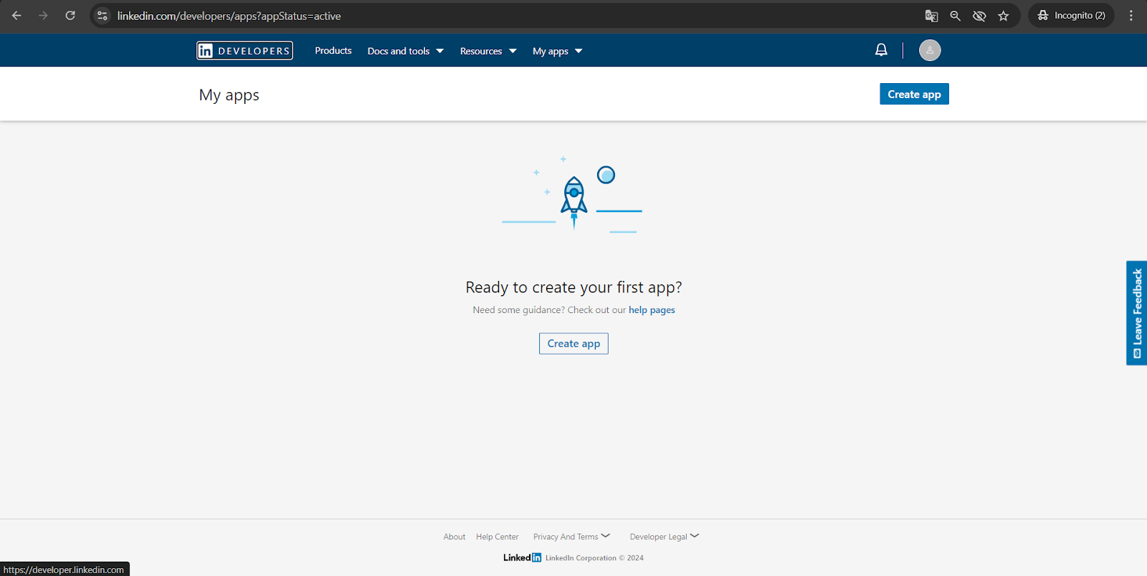
Task: Click the LinkedIn Developers logo
Action: [x=244, y=51]
